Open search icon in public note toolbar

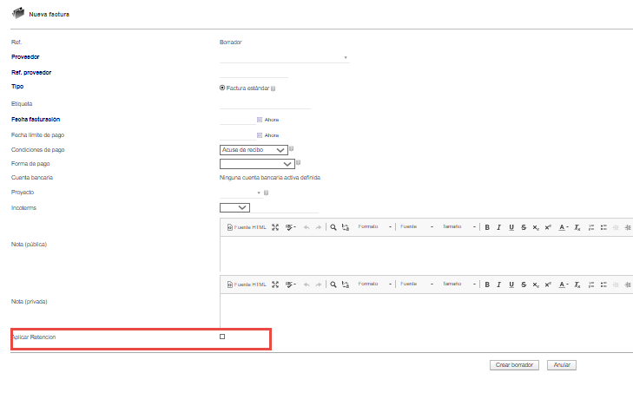(333, 227)
